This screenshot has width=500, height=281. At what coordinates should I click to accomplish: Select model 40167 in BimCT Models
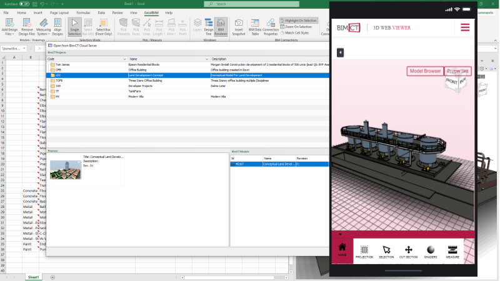(279, 164)
